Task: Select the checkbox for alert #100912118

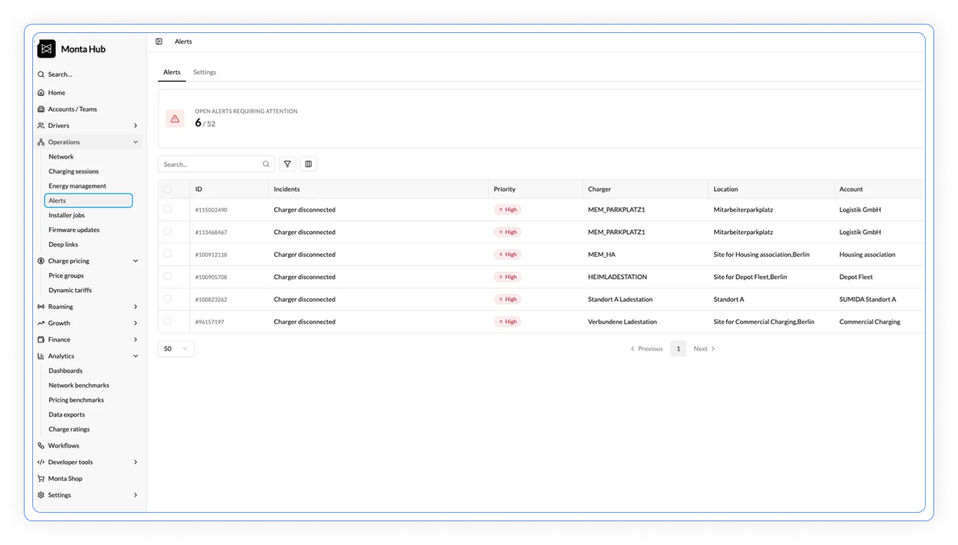Action: pos(168,254)
